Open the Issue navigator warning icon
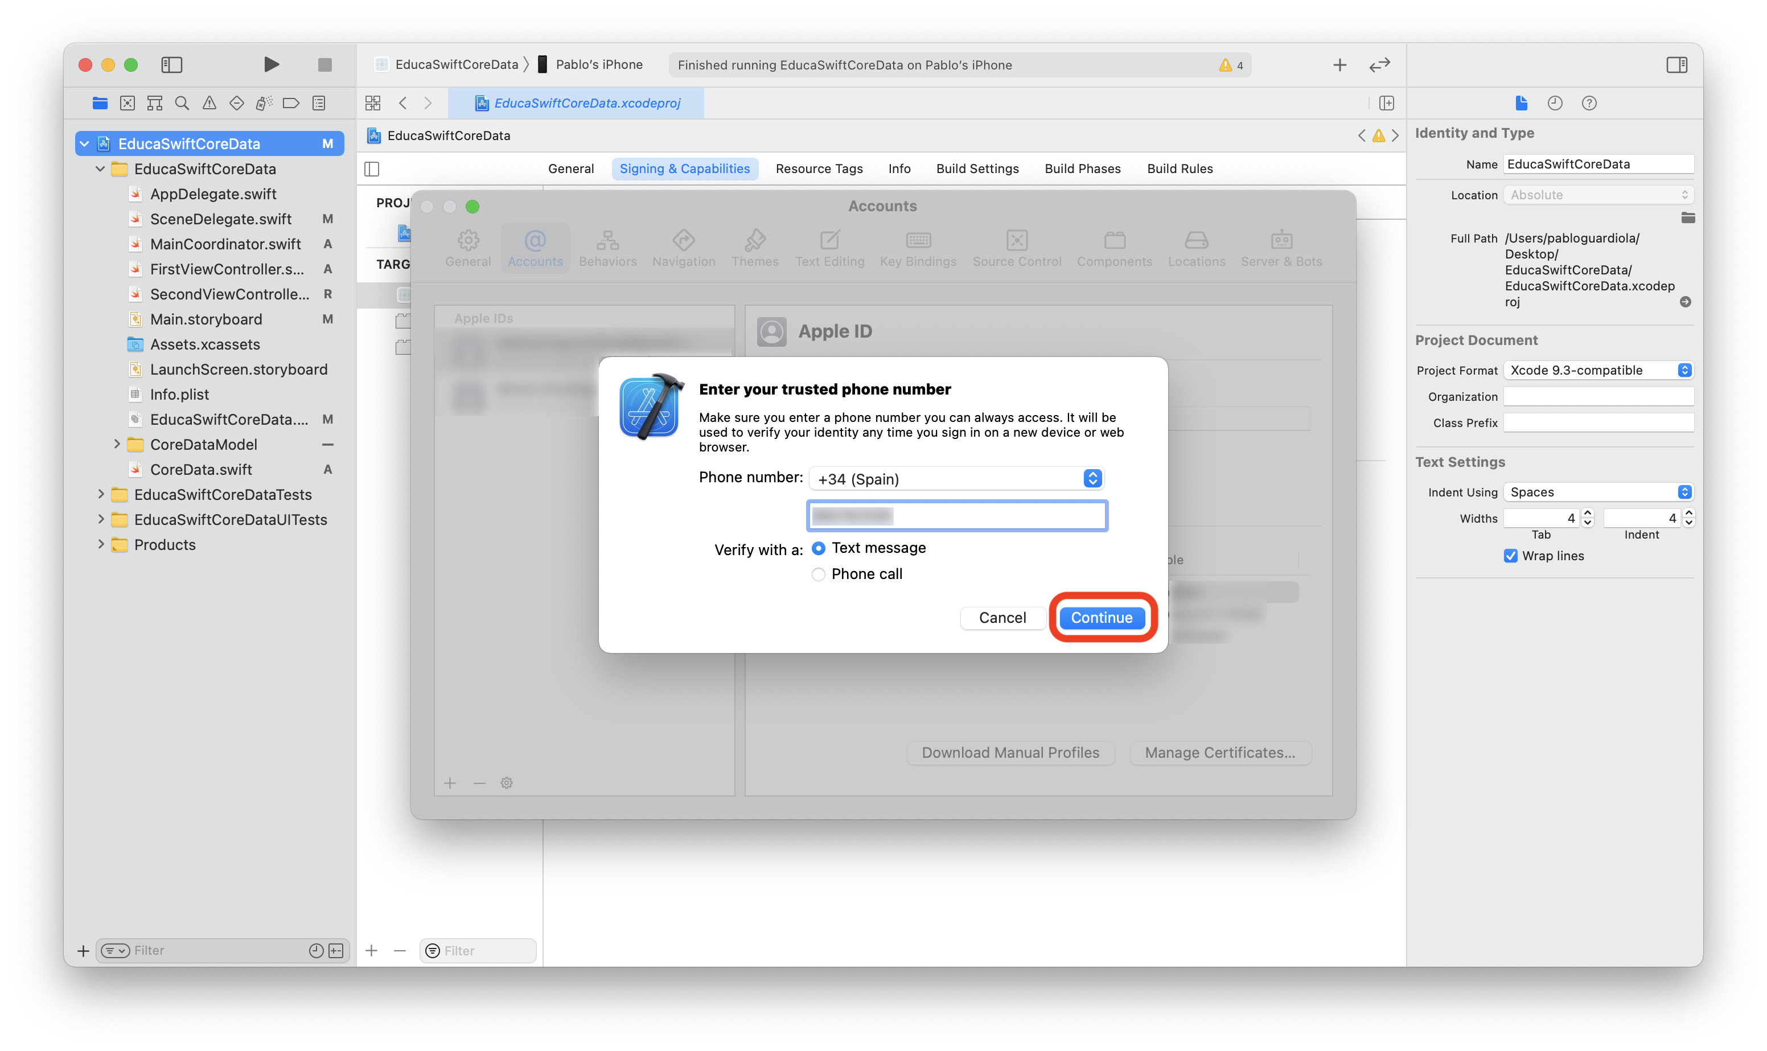Viewport: 1767px width, 1051px height. pos(209,104)
